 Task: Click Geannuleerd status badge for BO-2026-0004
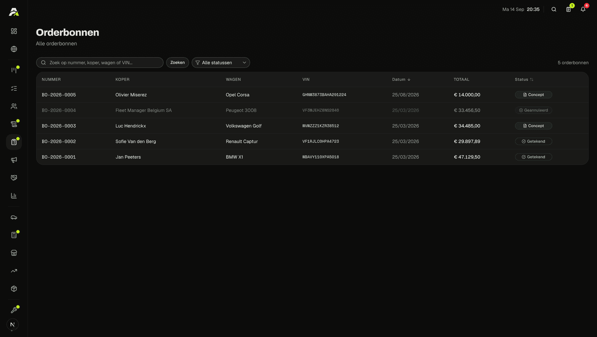tap(533, 110)
